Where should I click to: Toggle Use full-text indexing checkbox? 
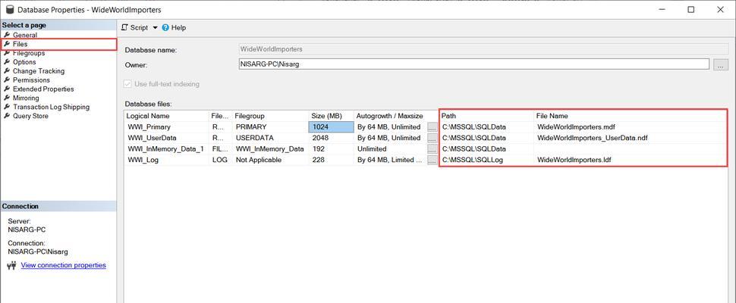[x=127, y=84]
